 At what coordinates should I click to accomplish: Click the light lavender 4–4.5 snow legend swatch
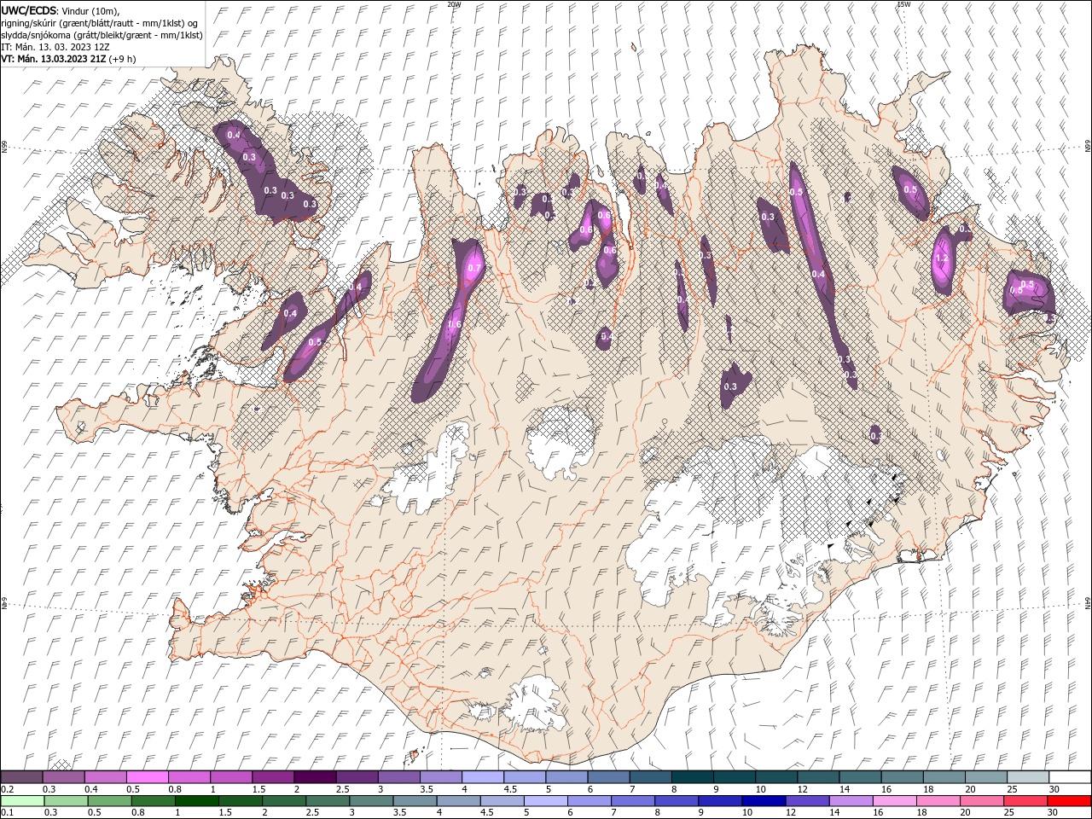coord(482,777)
